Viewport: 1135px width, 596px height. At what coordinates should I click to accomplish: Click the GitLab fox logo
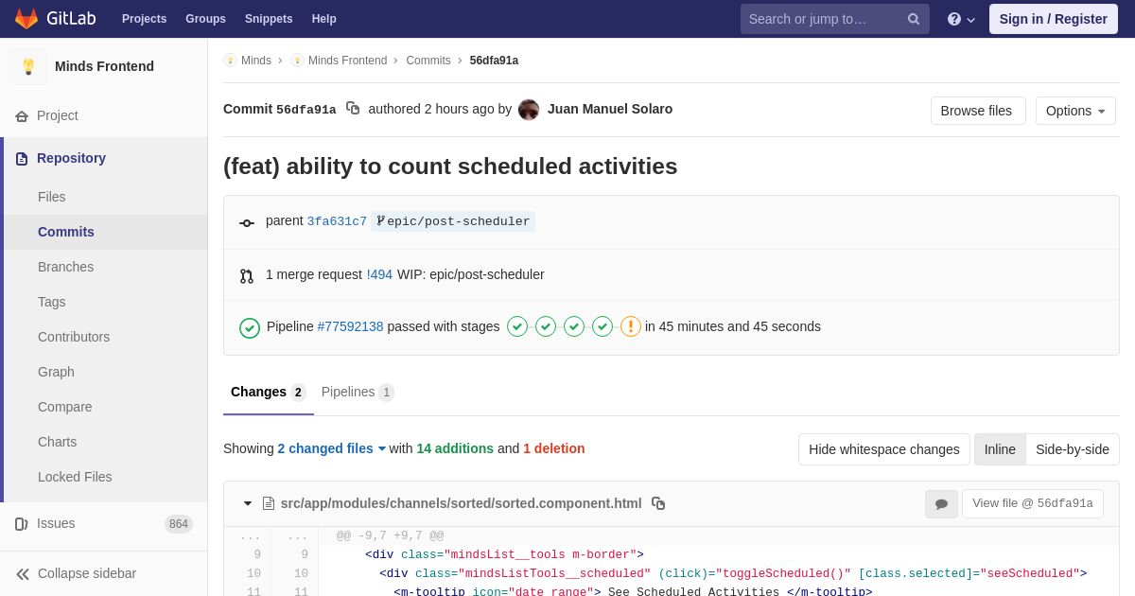(26, 19)
